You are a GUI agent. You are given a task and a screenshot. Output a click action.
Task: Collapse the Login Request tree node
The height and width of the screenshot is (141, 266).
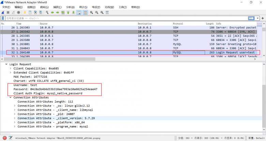(6, 64)
